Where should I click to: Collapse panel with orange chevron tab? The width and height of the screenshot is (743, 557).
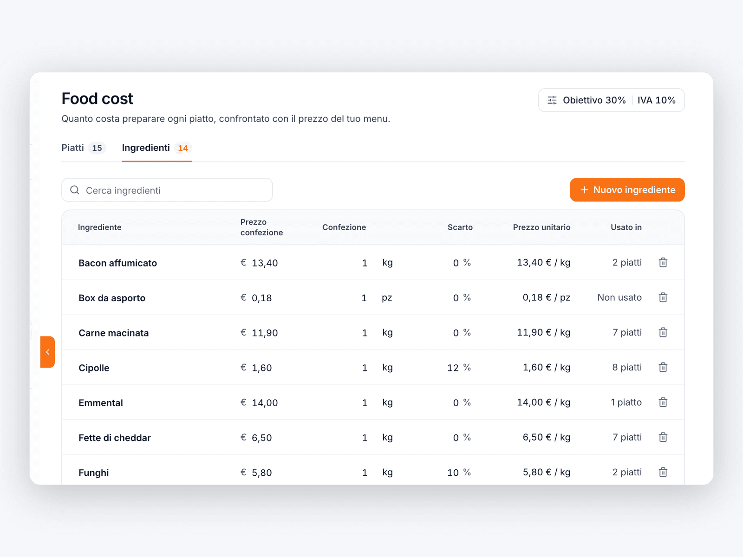(47, 352)
